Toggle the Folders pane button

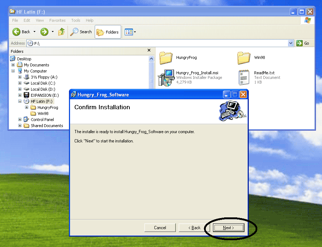[108, 32]
